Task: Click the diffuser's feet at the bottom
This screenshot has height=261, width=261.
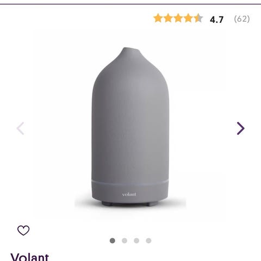Action: pos(129,204)
